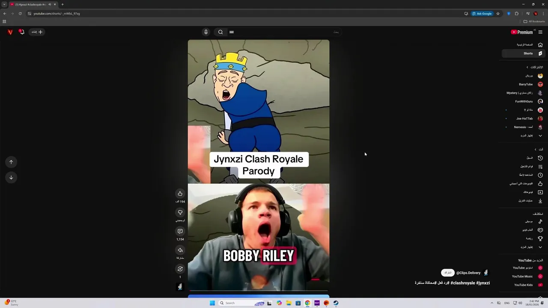Open Joe HaTTab channel subscription
Viewport: 548px width, 308px height.
pyautogui.click(x=523, y=118)
